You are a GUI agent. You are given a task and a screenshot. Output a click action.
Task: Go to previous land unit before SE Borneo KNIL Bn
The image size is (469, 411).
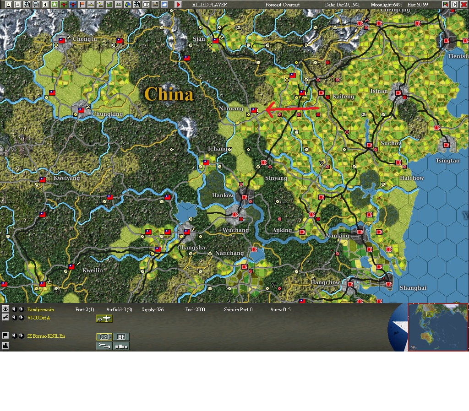(x=14, y=335)
